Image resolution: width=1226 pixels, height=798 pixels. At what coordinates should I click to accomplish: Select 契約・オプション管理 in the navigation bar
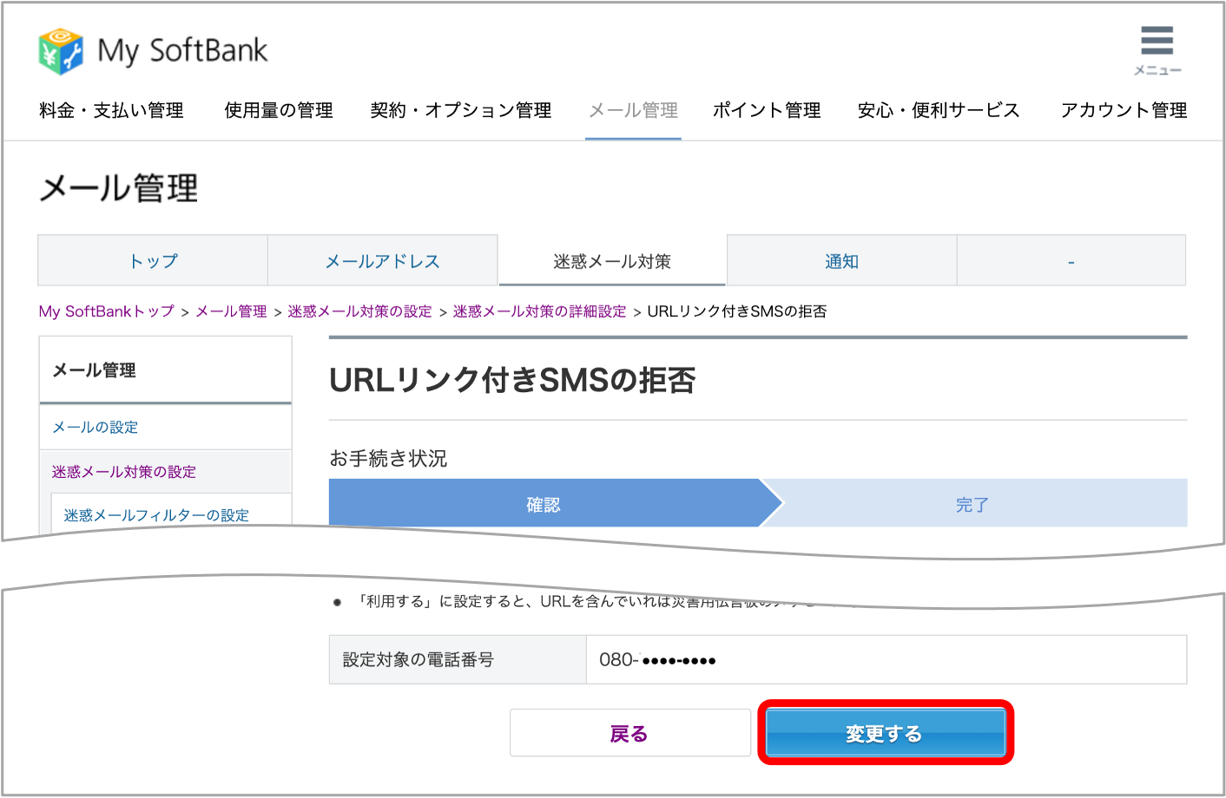tap(461, 110)
